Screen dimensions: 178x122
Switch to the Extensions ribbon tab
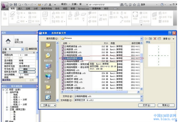click(x=84, y=9)
